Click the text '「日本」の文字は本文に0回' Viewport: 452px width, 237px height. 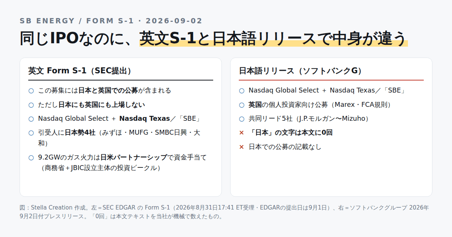290,133
